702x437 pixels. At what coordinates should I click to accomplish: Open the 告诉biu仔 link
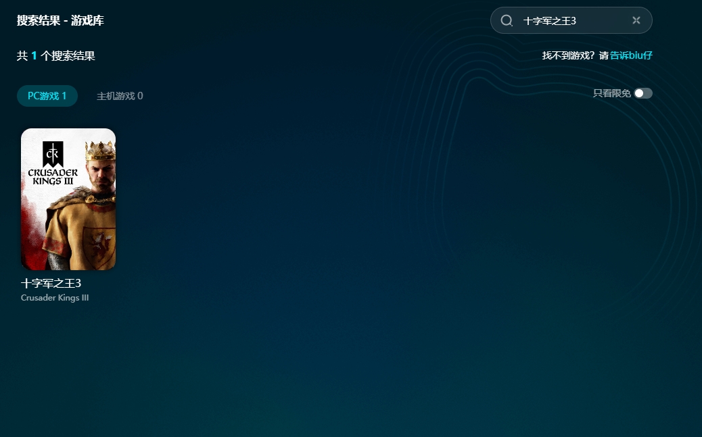point(631,55)
